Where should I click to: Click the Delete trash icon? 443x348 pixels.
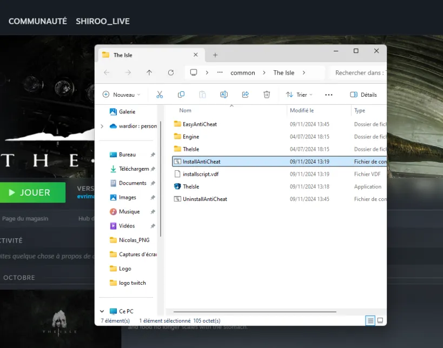[x=267, y=95]
